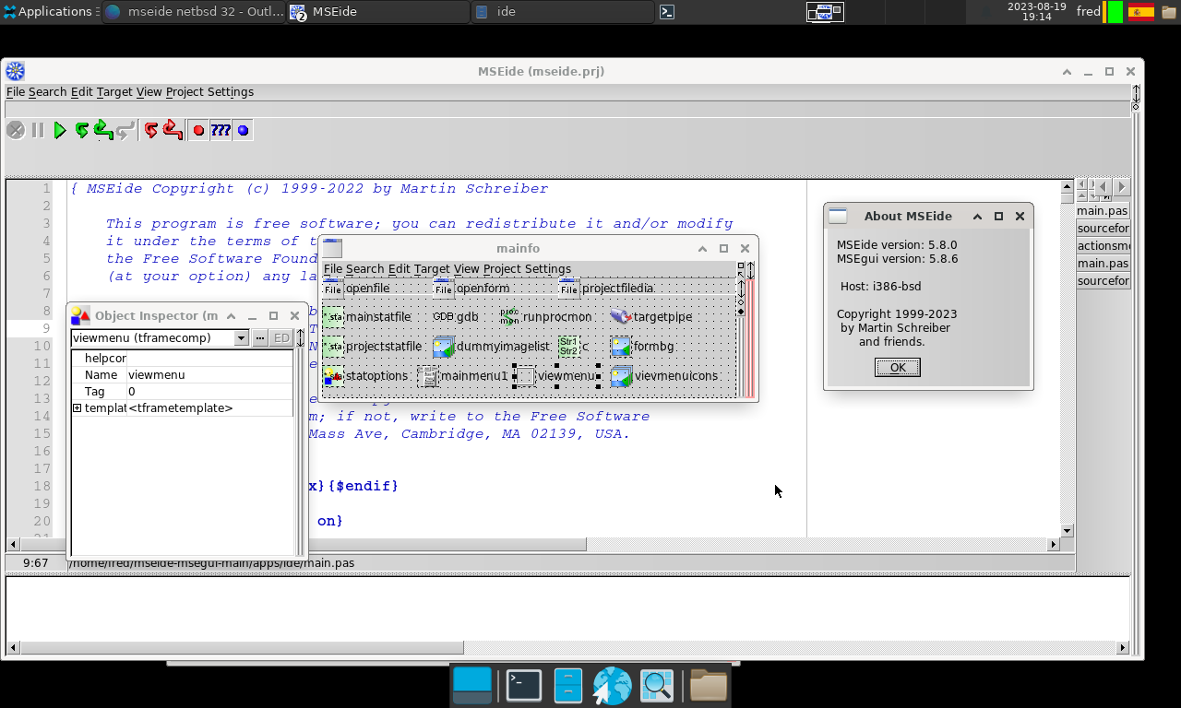Click the Run button in the debug toolbar
The width and height of the screenshot is (1181, 708).
(x=59, y=130)
